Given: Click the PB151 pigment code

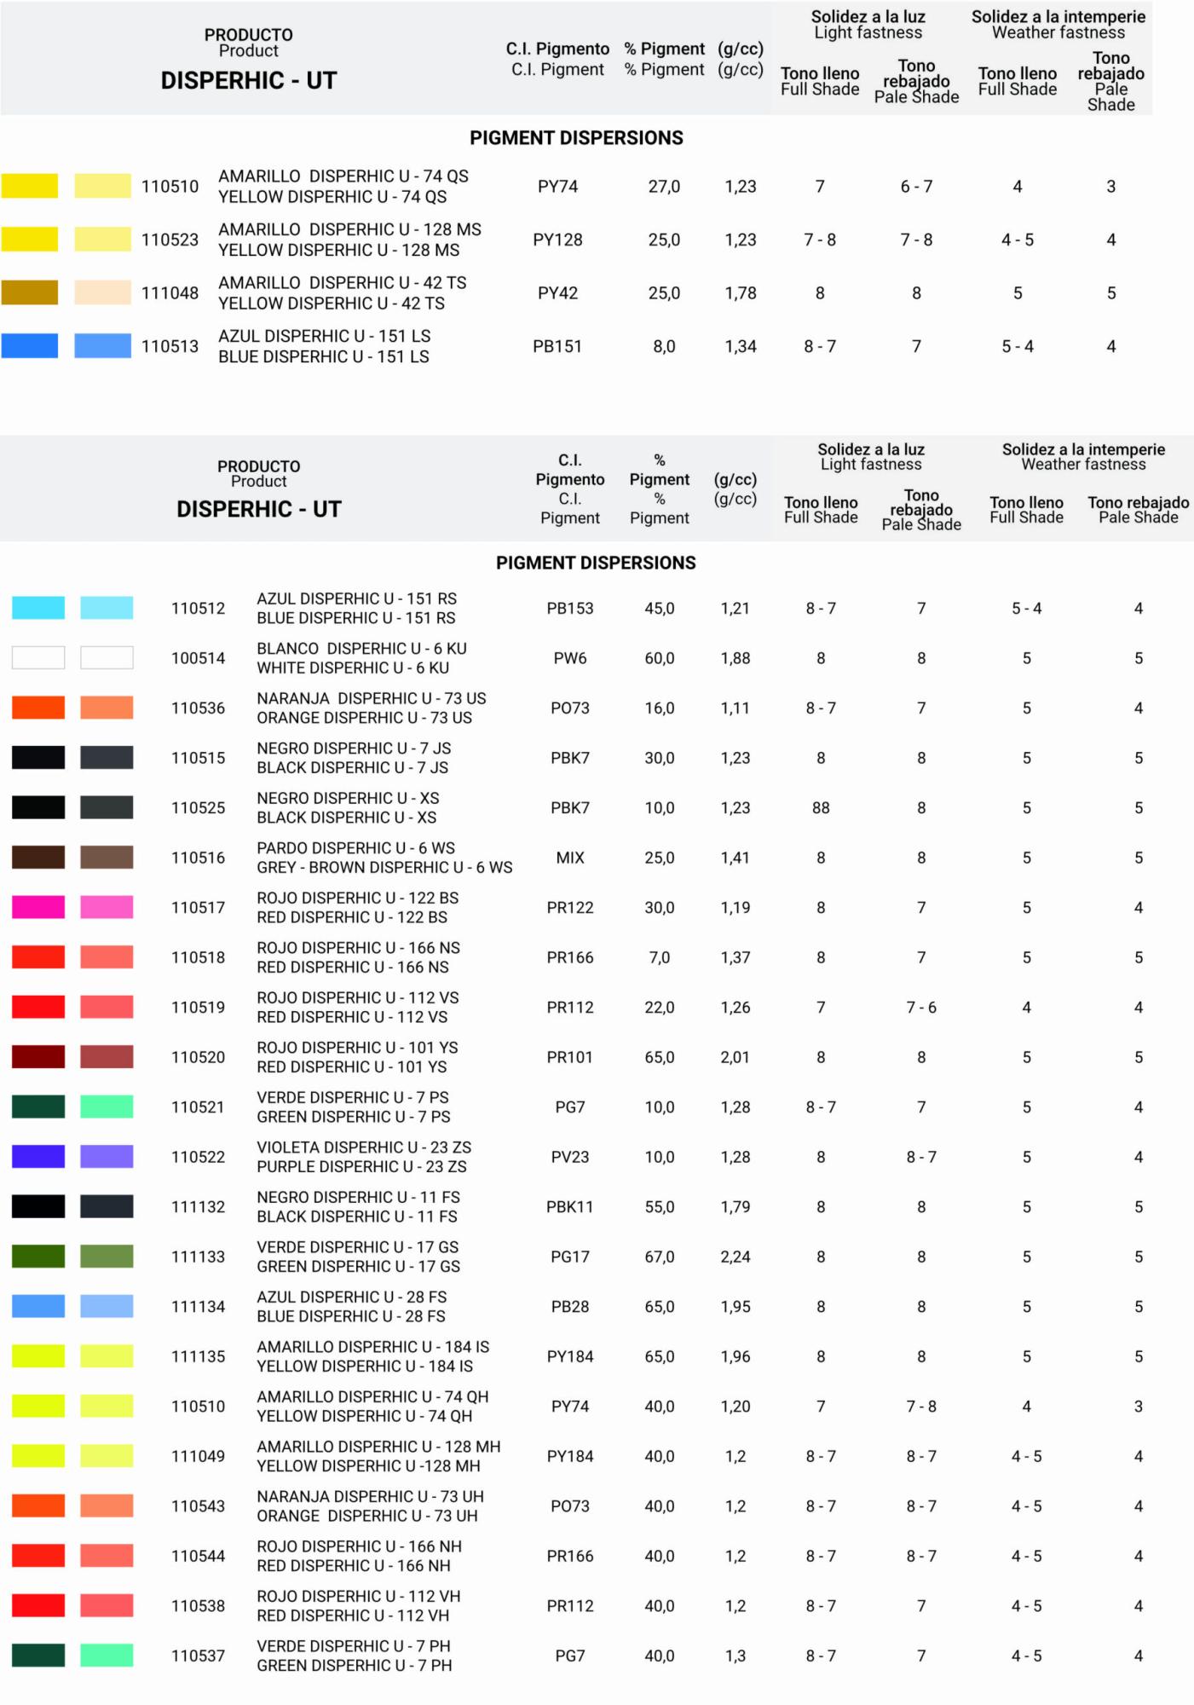Looking at the screenshot, I should pyautogui.click(x=557, y=346).
